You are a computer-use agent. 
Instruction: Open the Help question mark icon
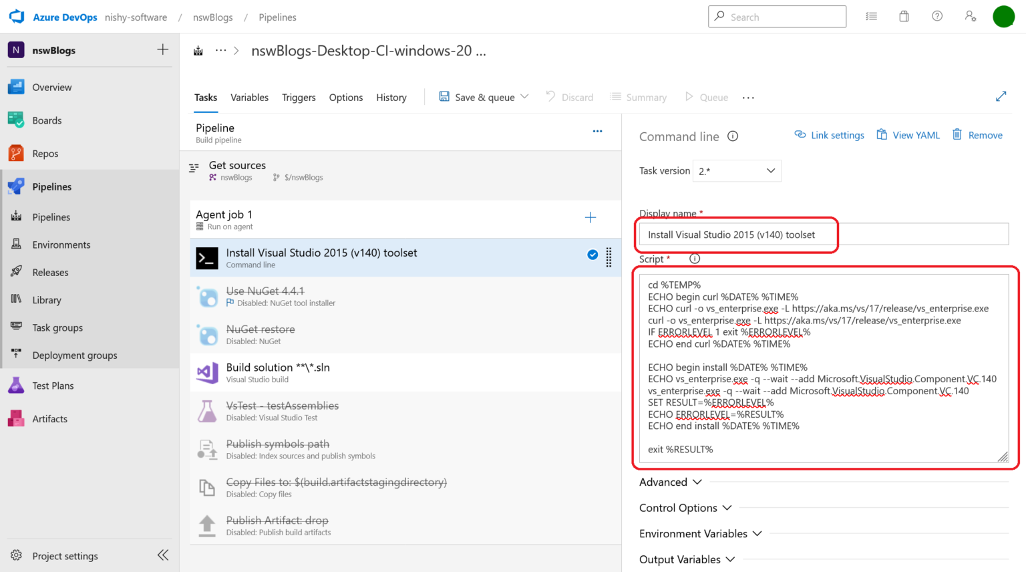[x=936, y=16]
